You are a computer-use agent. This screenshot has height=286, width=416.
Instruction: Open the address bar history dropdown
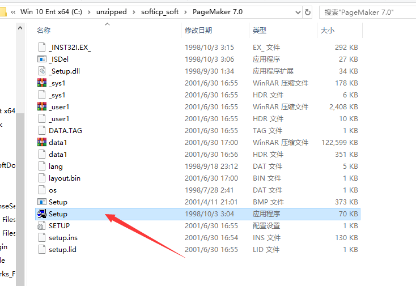pos(298,12)
